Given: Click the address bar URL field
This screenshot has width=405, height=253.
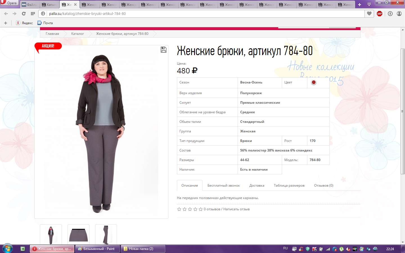Looking at the screenshot, I should [x=197, y=13].
